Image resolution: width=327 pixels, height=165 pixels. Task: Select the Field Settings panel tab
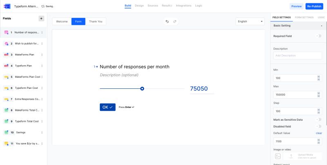[282, 18]
